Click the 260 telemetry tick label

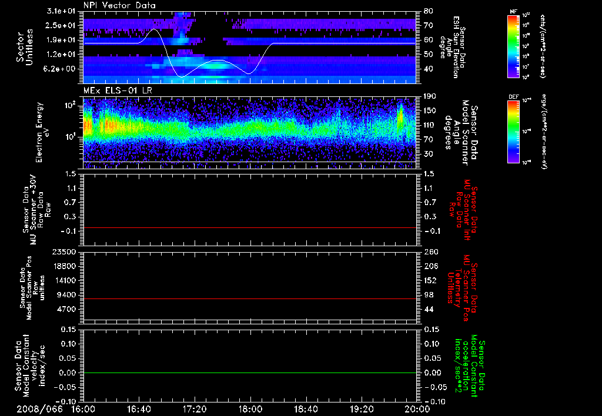[x=431, y=252]
